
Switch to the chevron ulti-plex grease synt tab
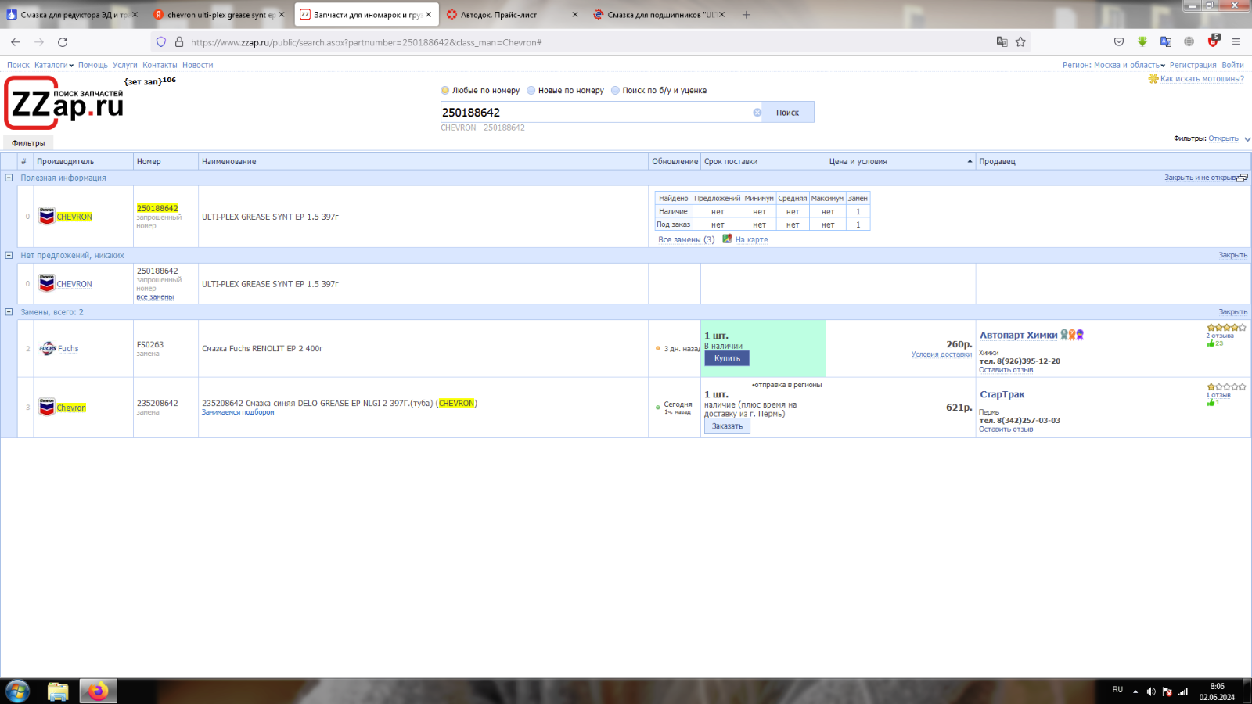[221, 15]
